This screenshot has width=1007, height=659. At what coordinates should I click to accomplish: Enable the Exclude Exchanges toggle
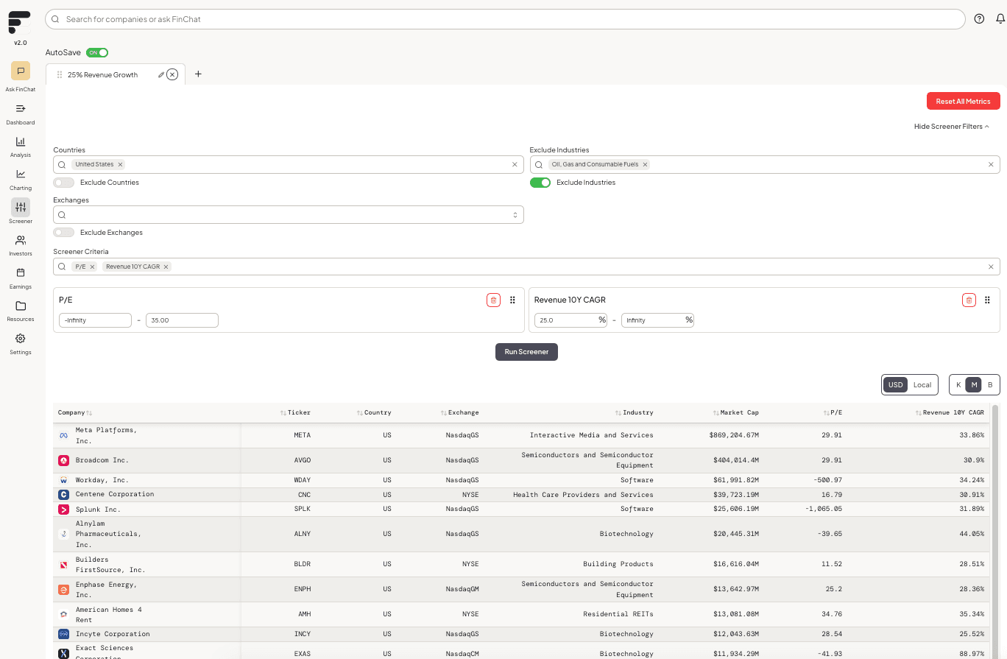coord(64,232)
